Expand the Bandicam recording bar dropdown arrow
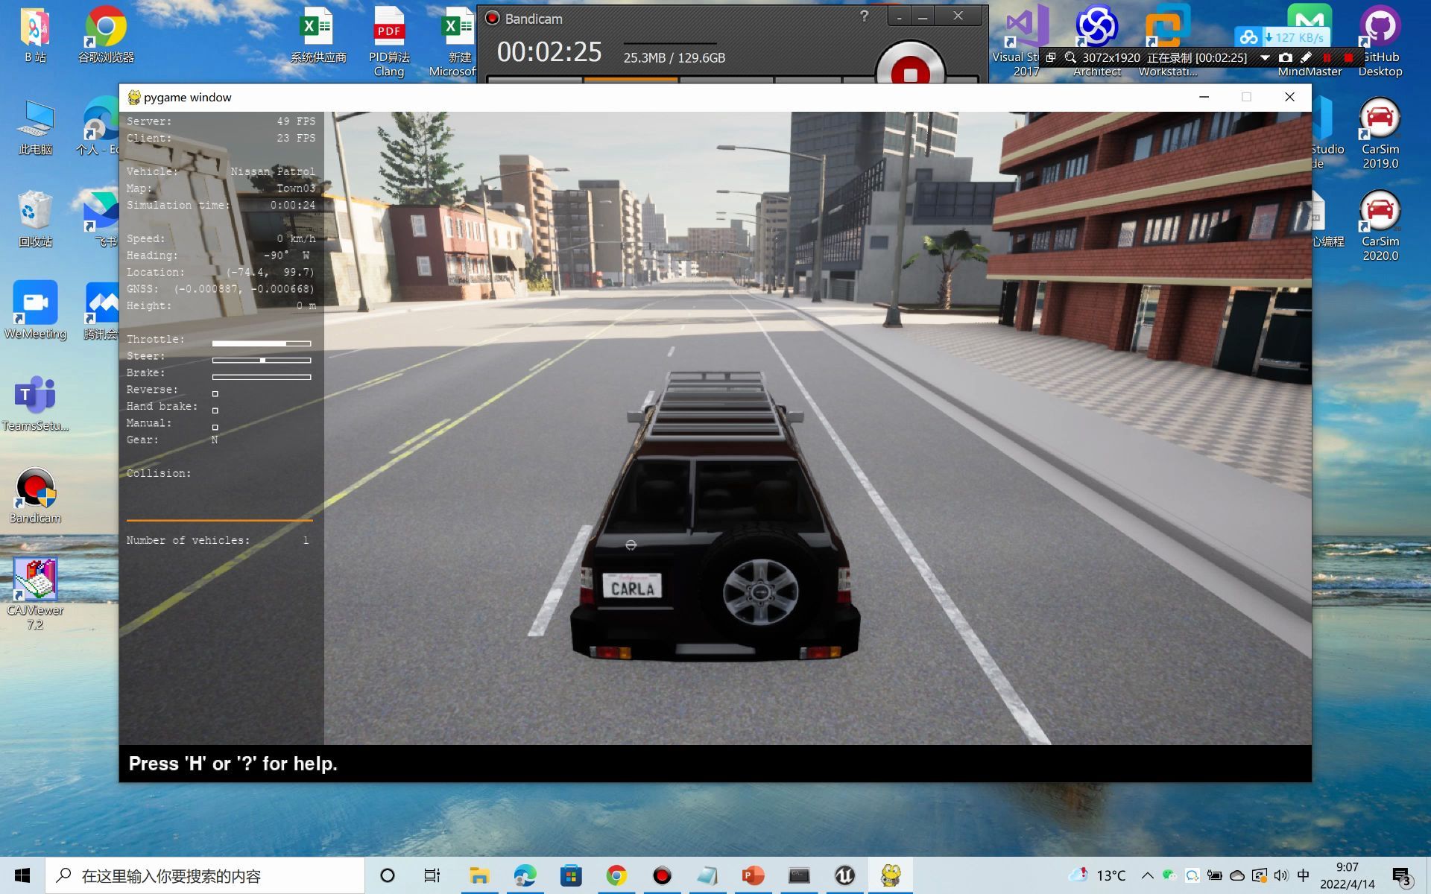Image resolution: width=1431 pixels, height=894 pixels. tap(1265, 57)
